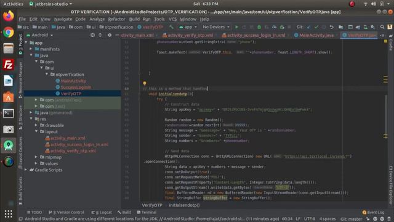Click Git: master branch in status bar

(352, 219)
